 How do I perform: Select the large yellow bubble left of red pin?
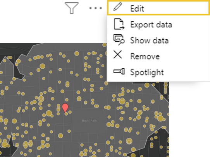(x=49, y=113)
